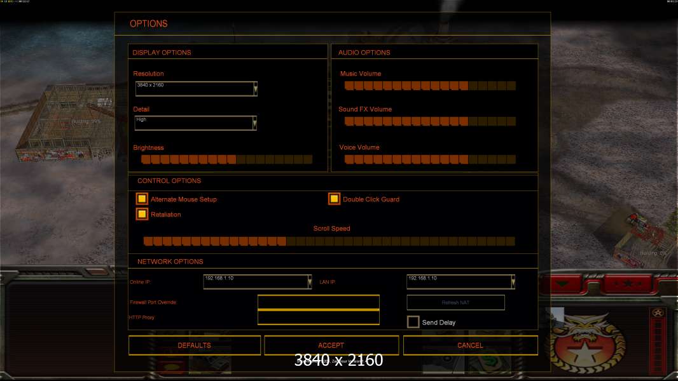The width and height of the screenshot is (678, 381).
Task: Confirm changes with the Accept button
Action: tap(331, 345)
